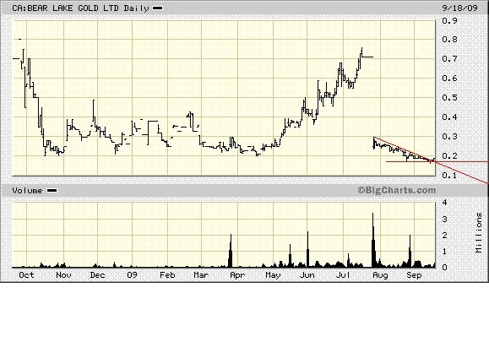This screenshot has width=489, height=342.
Task: Click the 9/18/09 date label
Action: point(460,8)
